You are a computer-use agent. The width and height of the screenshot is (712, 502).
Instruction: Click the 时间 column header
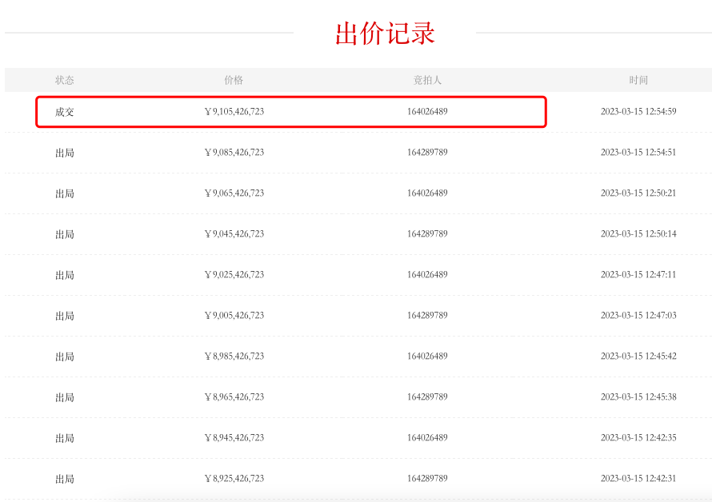point(638,80)
